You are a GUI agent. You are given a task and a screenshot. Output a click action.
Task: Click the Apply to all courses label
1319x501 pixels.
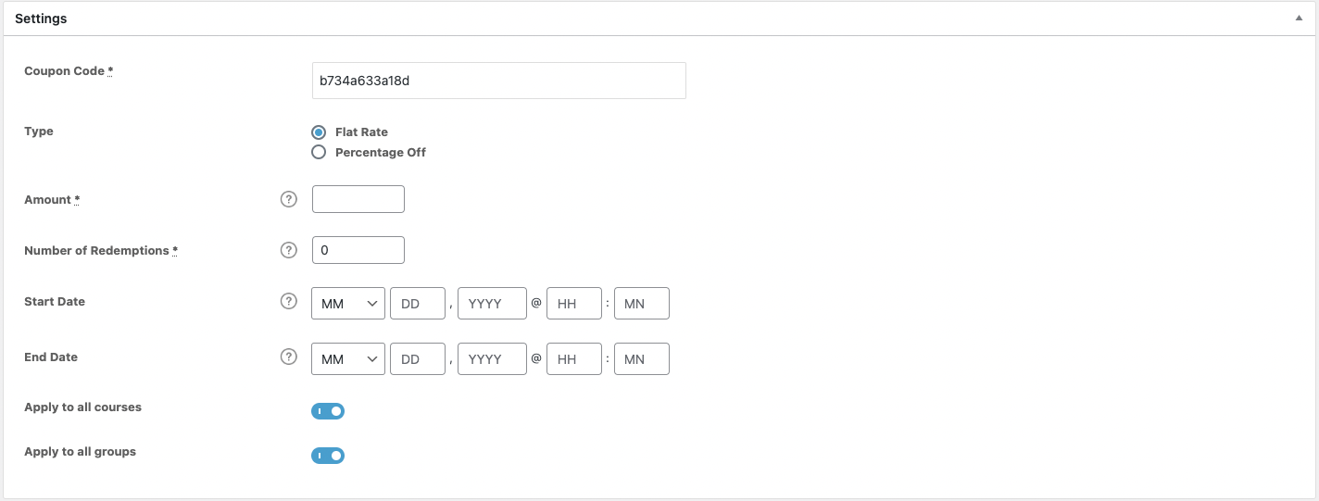(x=82, y=407)
